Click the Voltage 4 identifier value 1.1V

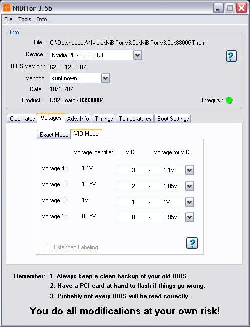click(87, 168)
